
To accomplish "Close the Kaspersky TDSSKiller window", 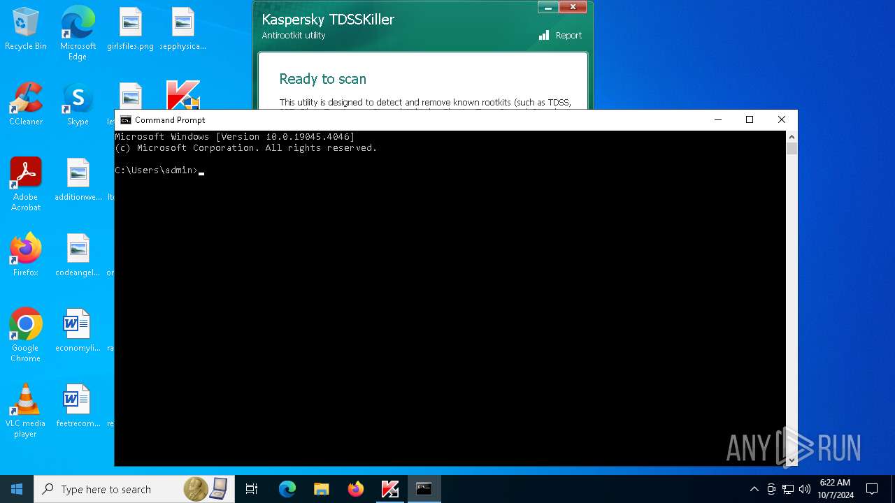I will (573, 8).
